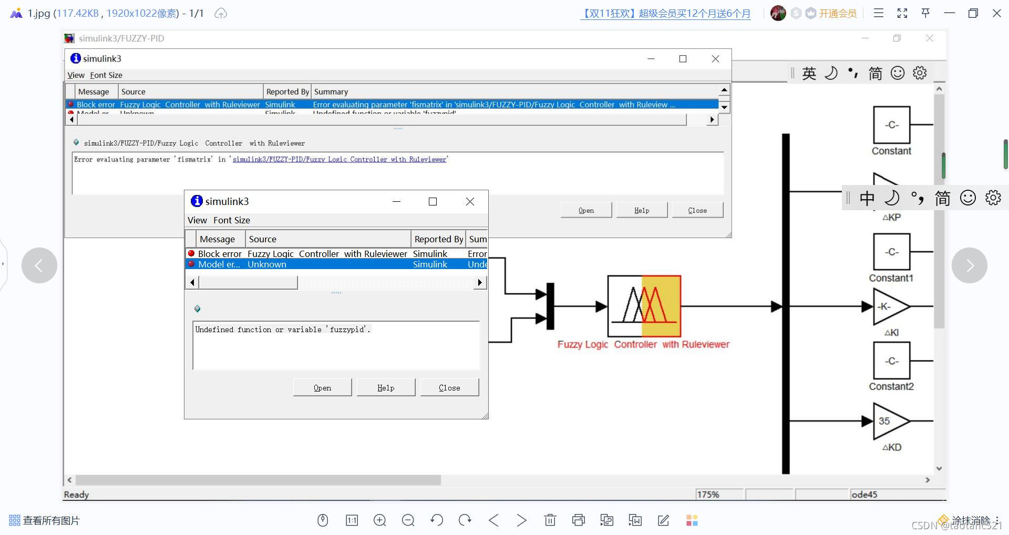Click the ode45 solver in status bar
Viewport: 1009px width, 535px height.
(x=864, y=495)
